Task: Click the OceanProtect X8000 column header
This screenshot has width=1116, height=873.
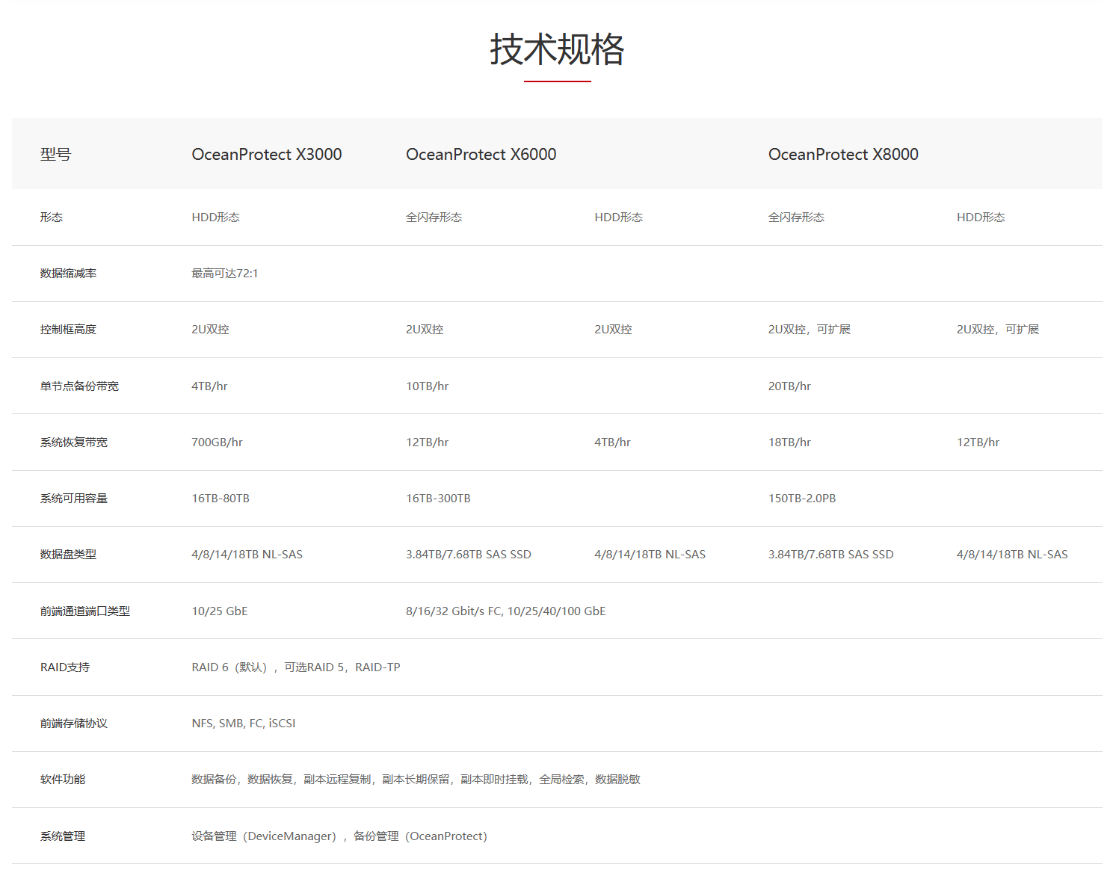Action: (x=843, y=154)
